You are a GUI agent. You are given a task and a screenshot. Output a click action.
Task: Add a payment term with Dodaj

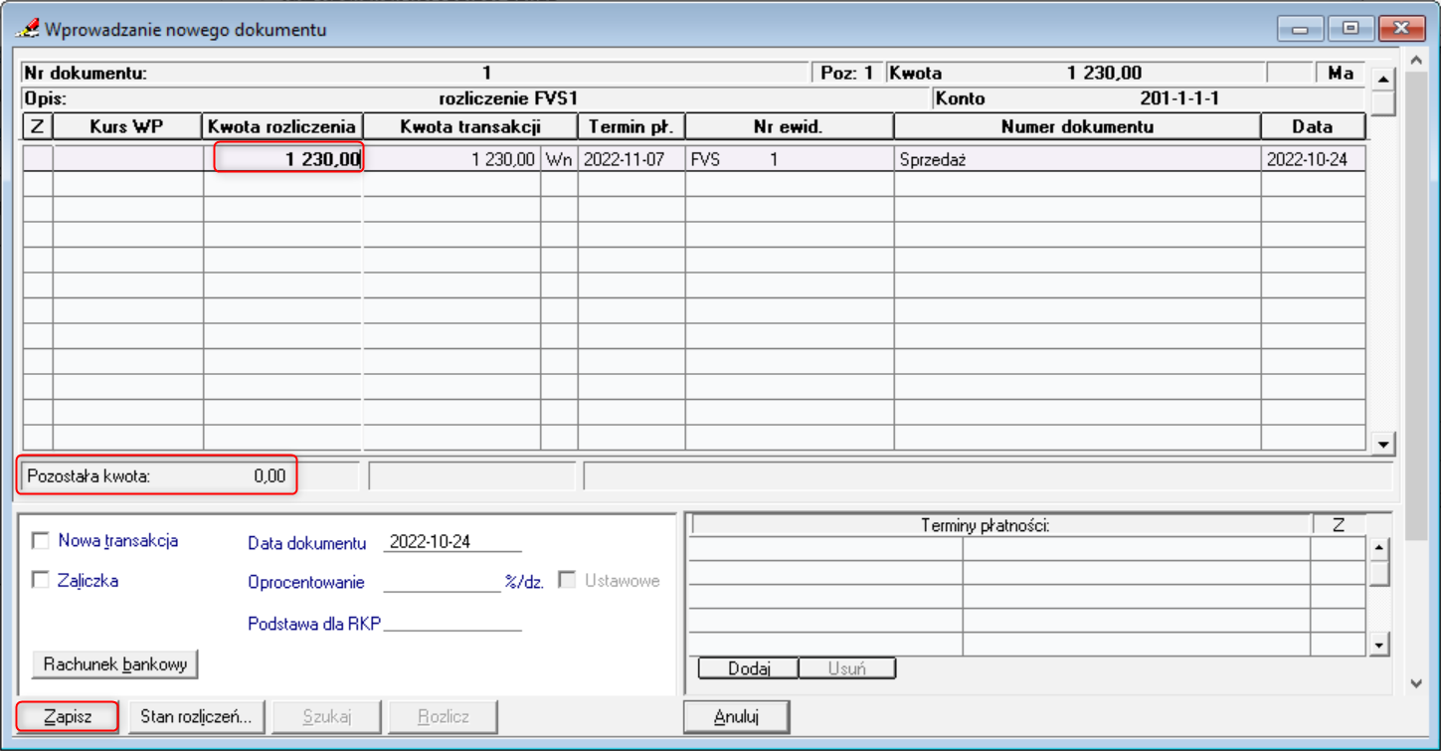coord(749,668)
